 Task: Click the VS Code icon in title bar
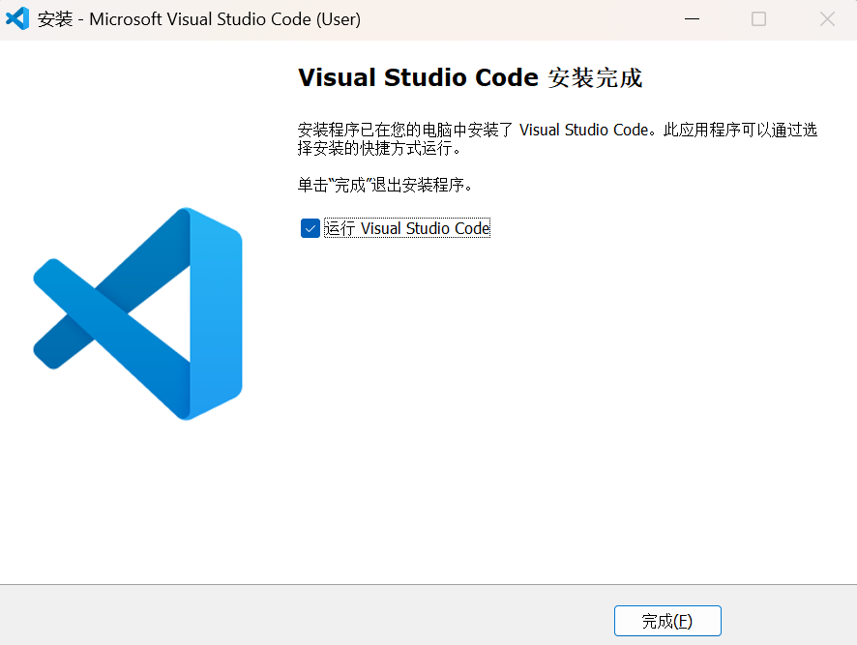pos(17,18)
